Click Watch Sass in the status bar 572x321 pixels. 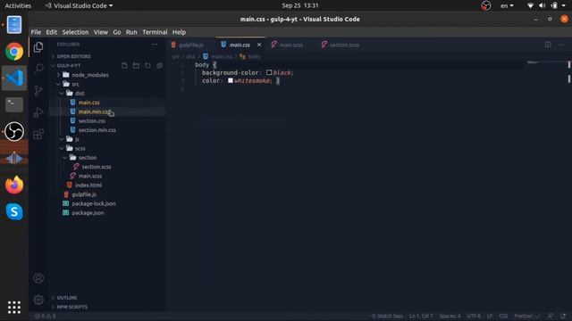click(x=387, y=316)
